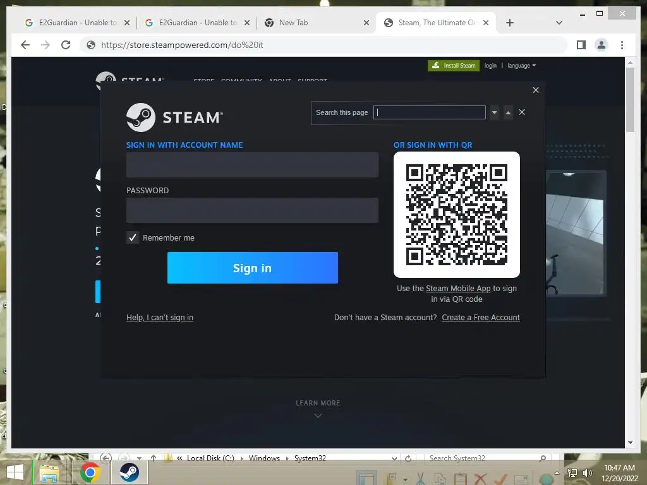Viewport: 647px width, 485px height.
Task: Close the Search this page bar
Action: (x=521, y=112)
